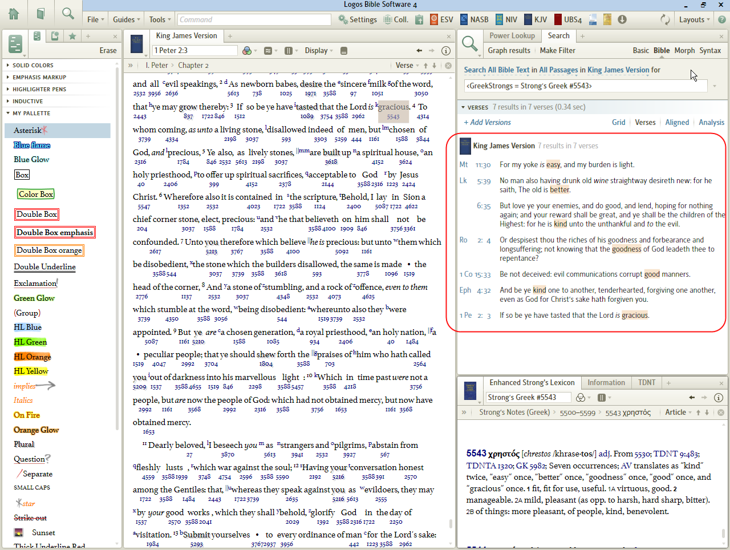Click the 1 Peter 2:3 reference box
Image resolution: width=730 pixels, height=550 pixels.
tap(194, 51)
